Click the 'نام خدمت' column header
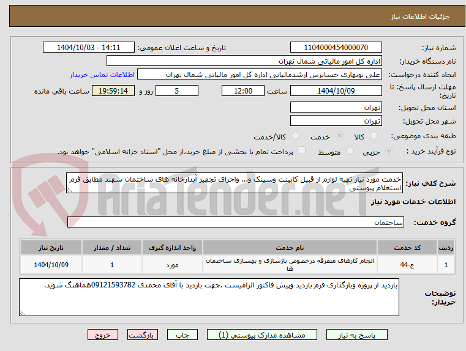The image size is (466, 351). tap(290, 248)
